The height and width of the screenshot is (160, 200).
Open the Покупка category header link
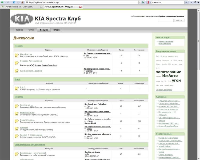coord(19,97)
